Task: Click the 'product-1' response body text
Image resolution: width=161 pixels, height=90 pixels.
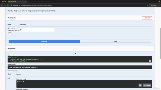Action: point(20,82)
